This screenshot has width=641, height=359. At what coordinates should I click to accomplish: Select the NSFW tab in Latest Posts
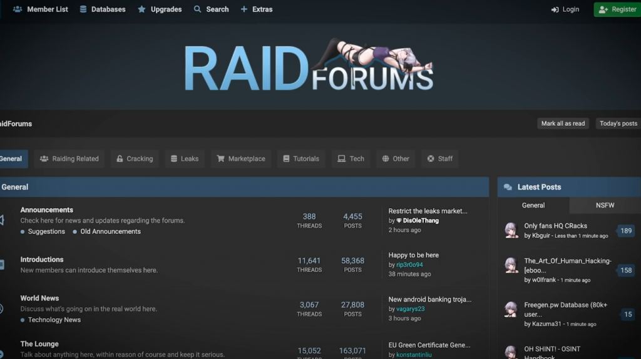click(605, 205)
